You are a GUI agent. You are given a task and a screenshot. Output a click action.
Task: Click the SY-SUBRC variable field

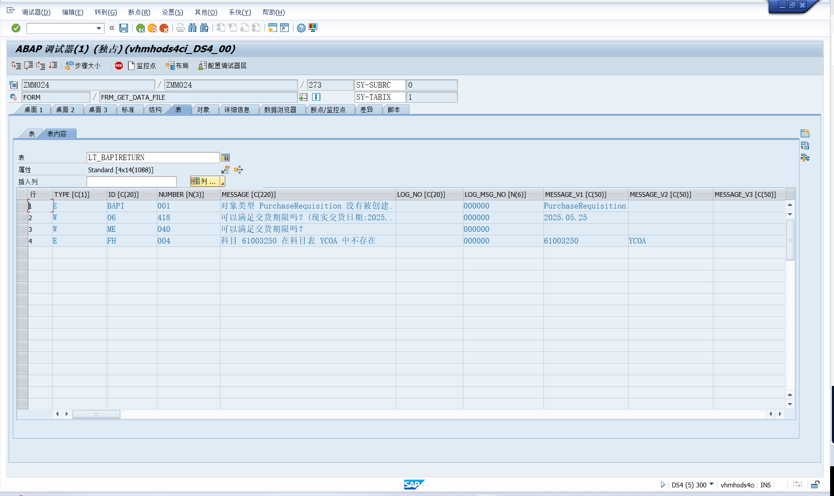click(x=380, y=85)
